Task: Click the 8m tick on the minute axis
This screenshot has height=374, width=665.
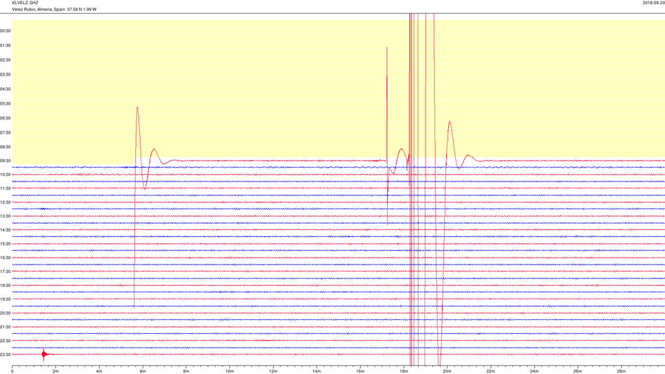Action: [x=186, y=371]
